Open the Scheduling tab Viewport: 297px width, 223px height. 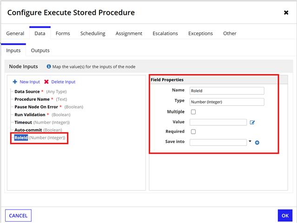[x=92, y=33]
